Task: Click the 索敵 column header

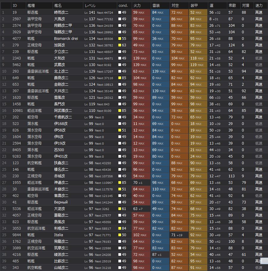Action: pyautogui.click(x=233, y=6)
